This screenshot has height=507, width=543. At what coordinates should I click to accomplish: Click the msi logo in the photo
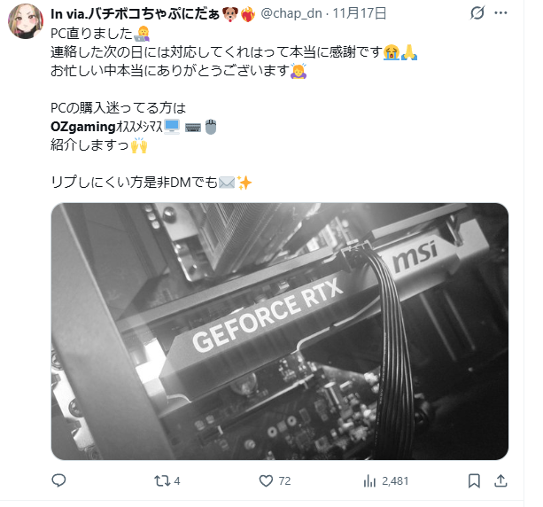[x=415, y=255]
